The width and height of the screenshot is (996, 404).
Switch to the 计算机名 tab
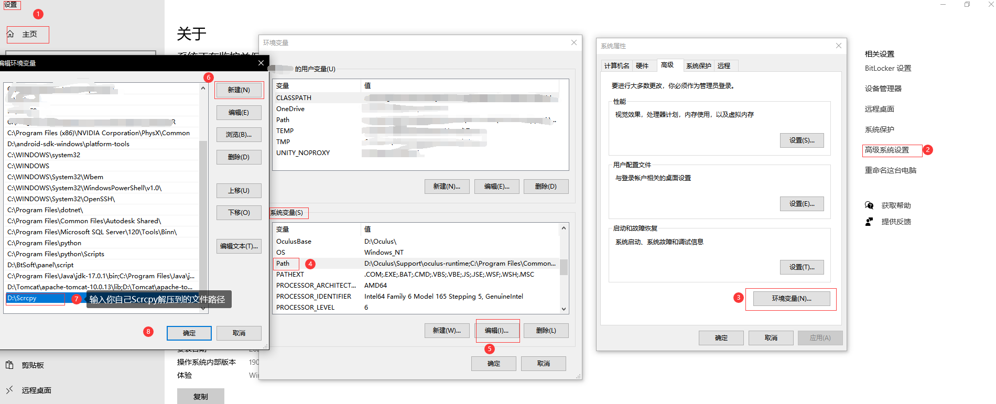pos(617,66)
